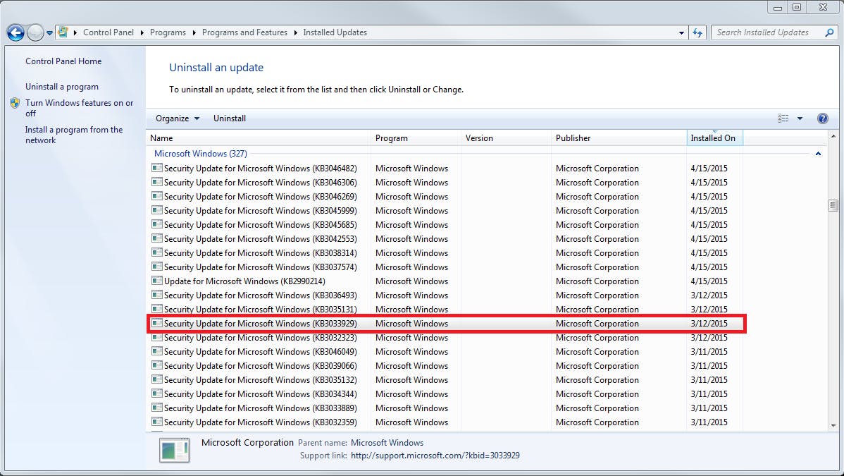Select Security Update KB3046269
This screenshot has height=476, width=844.
pos(260,196)
